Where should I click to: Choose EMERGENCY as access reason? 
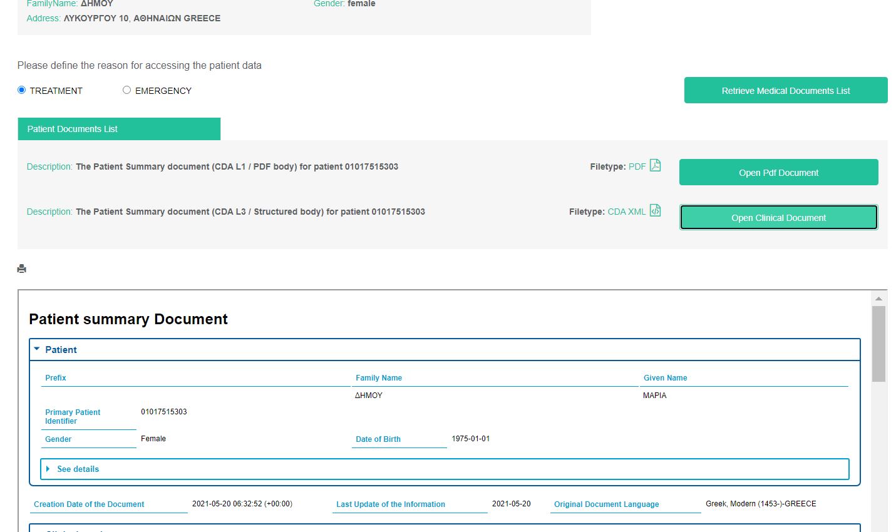click(127, 90)
